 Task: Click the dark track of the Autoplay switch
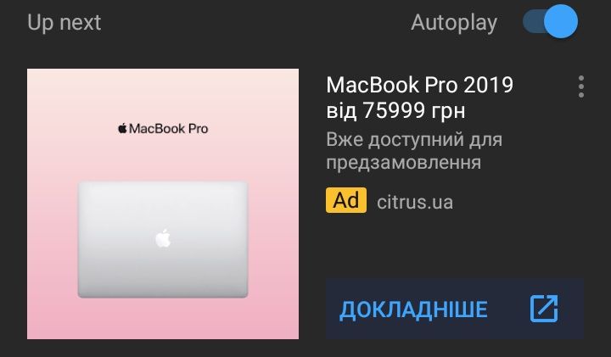click(x=533, y=21)
